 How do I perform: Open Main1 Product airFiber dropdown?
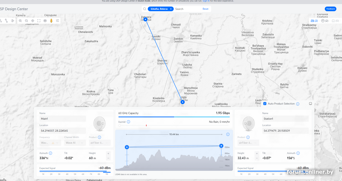click(x=100, y=143)
